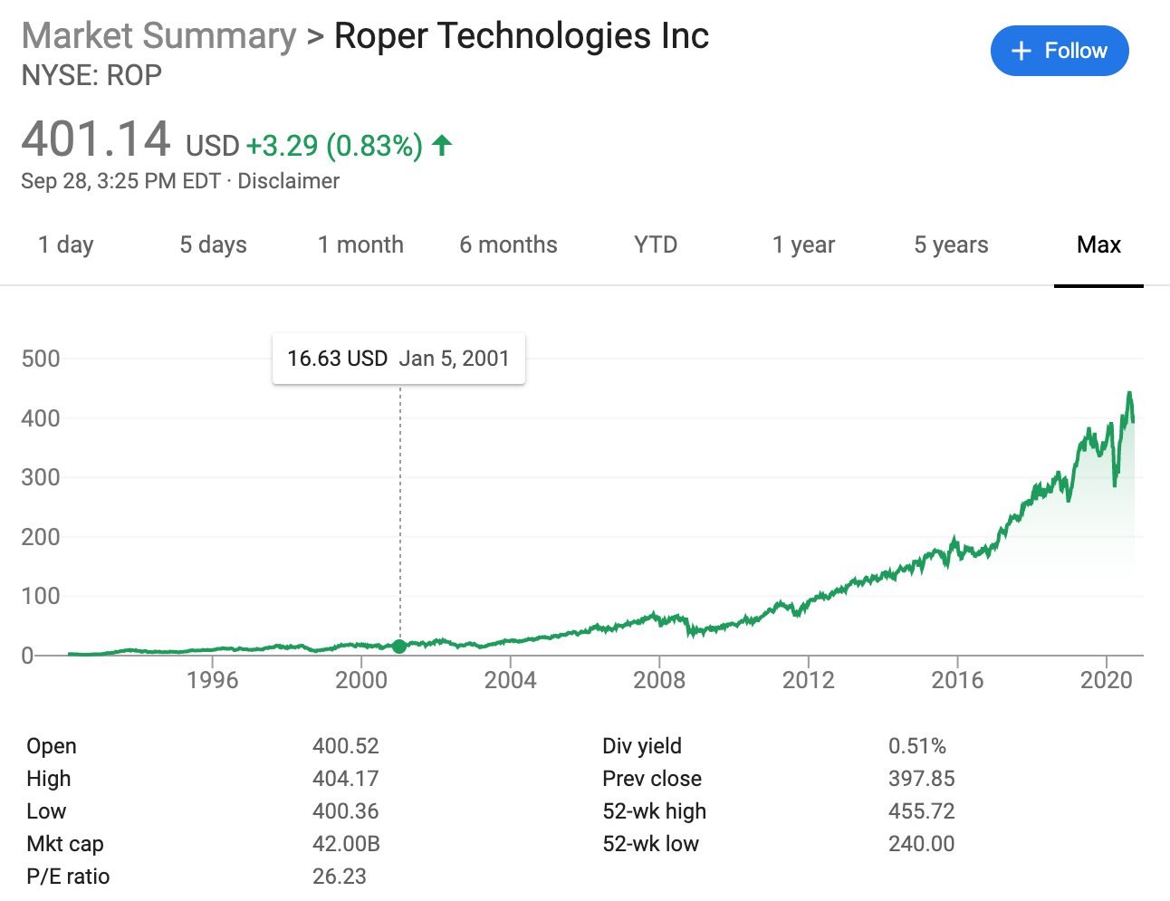This screenshot has height=901, width=1170.
Task: Click the green chart data point marker
Action: tap(399, 646)
